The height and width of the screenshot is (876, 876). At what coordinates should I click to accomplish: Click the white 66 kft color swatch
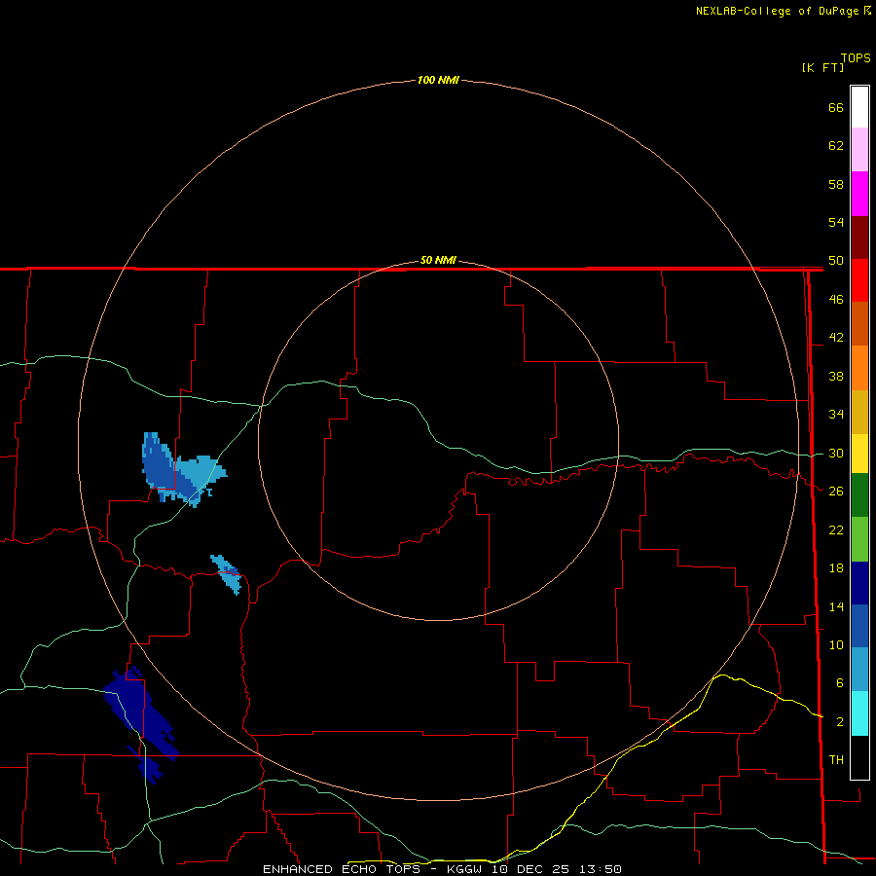click(x=859, y=107)
